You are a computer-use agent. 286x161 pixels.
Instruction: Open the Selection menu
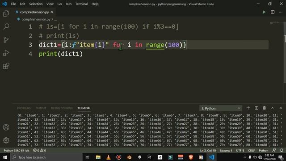coord(36,4)
